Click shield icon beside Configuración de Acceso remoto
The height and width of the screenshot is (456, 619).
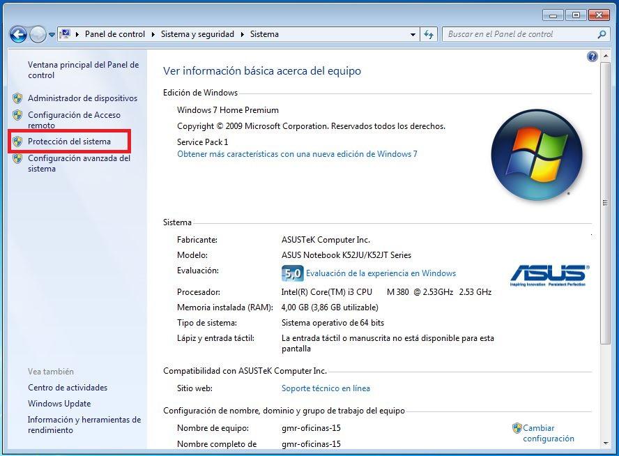click(x=17, y=116)
